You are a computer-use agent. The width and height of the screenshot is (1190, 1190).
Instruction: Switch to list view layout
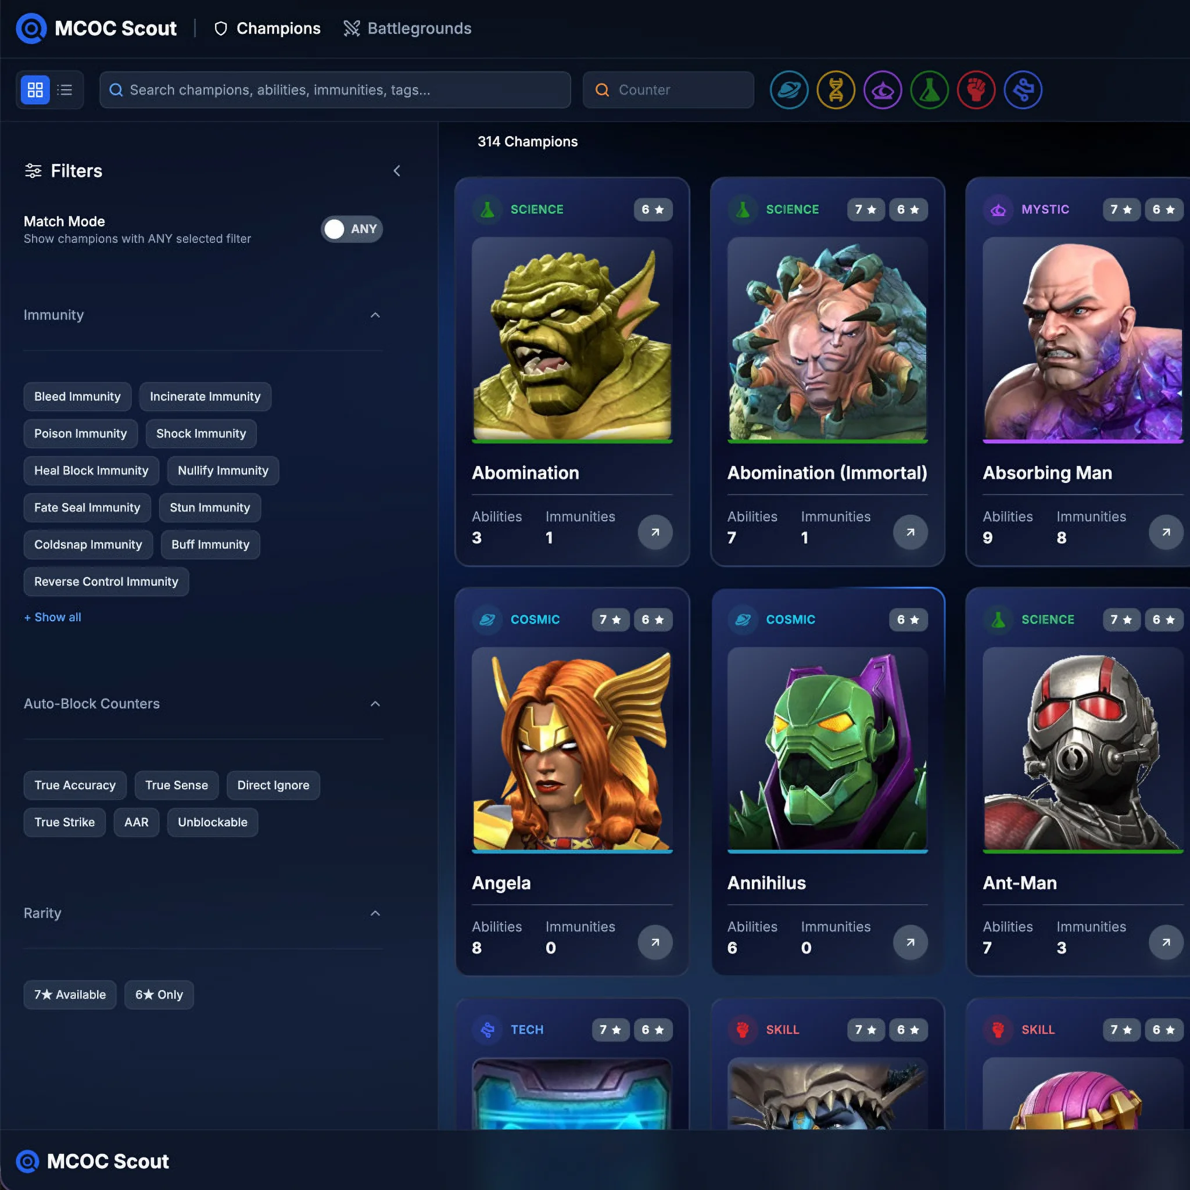point(64,90)
